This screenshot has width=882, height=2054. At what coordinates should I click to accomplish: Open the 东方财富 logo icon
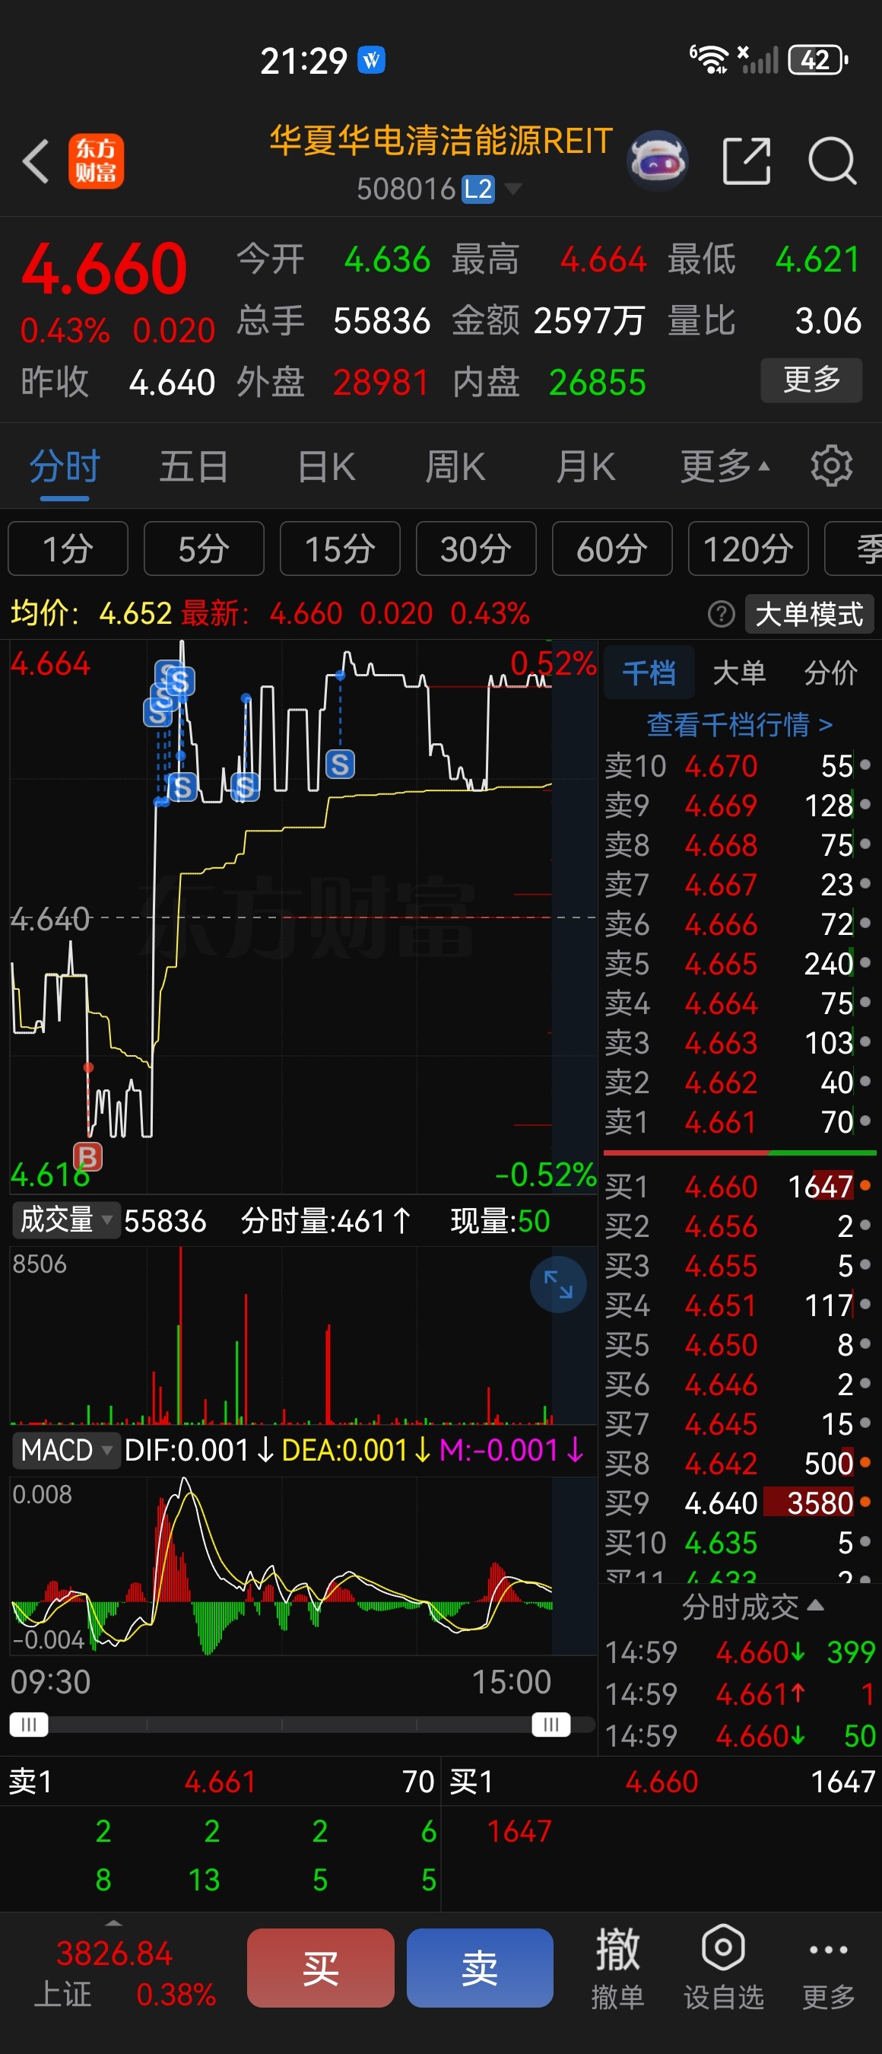tap(96, 161)
